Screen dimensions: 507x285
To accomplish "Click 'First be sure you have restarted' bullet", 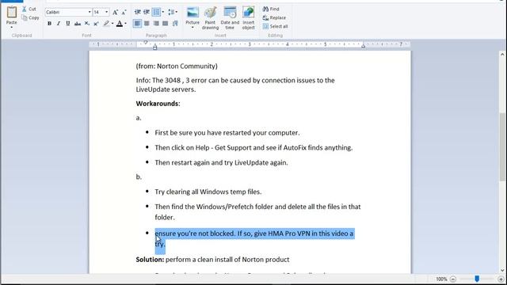I will point(227,133).
